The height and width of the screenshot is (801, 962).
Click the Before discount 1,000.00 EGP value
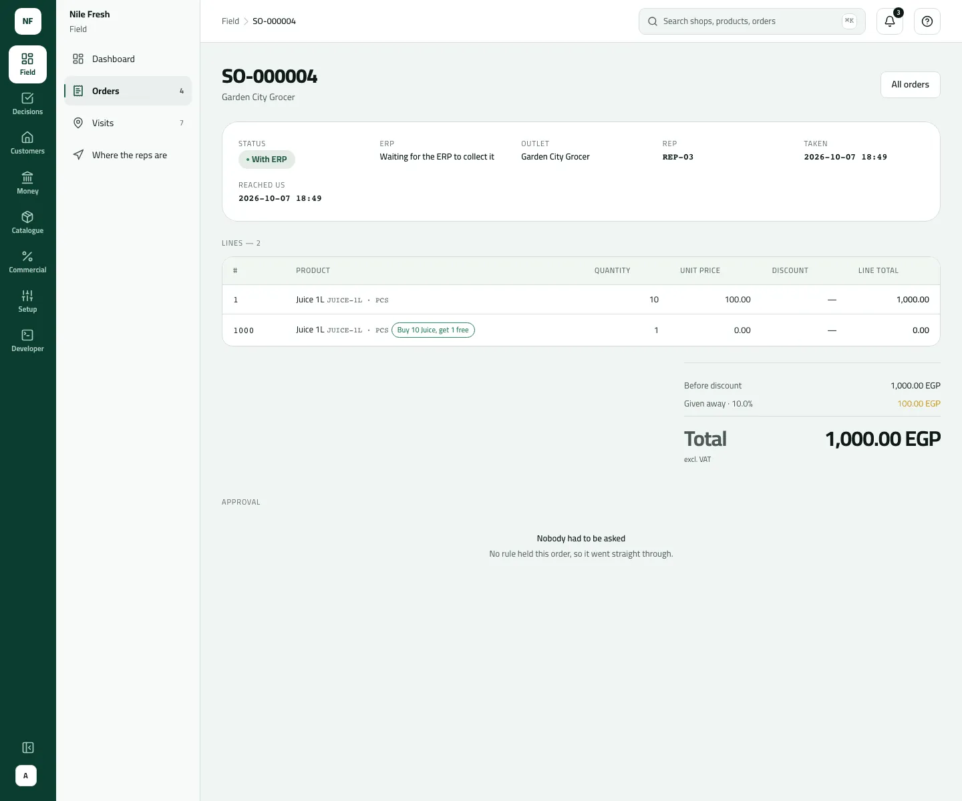[x=915, y=386]
